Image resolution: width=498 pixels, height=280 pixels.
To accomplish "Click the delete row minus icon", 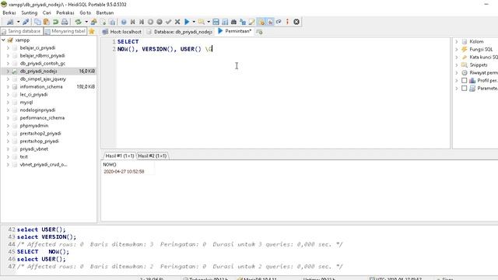I will tap(160, 22).
